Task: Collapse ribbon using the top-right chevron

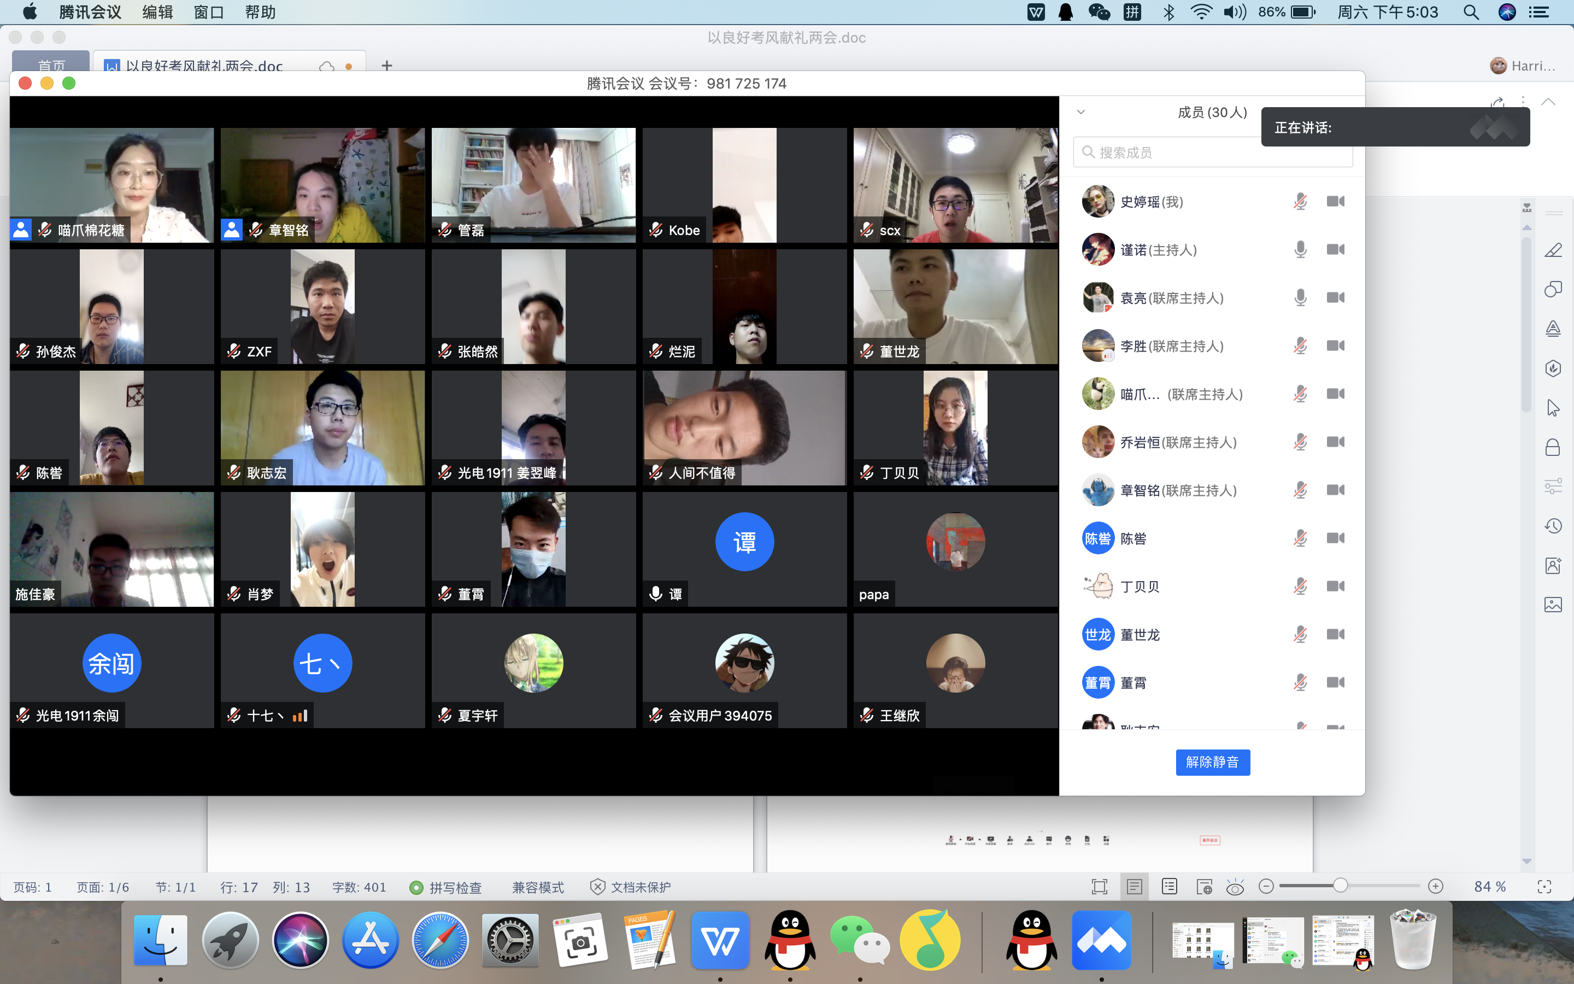Action: pyautogui.click(x=1548, y=102)
